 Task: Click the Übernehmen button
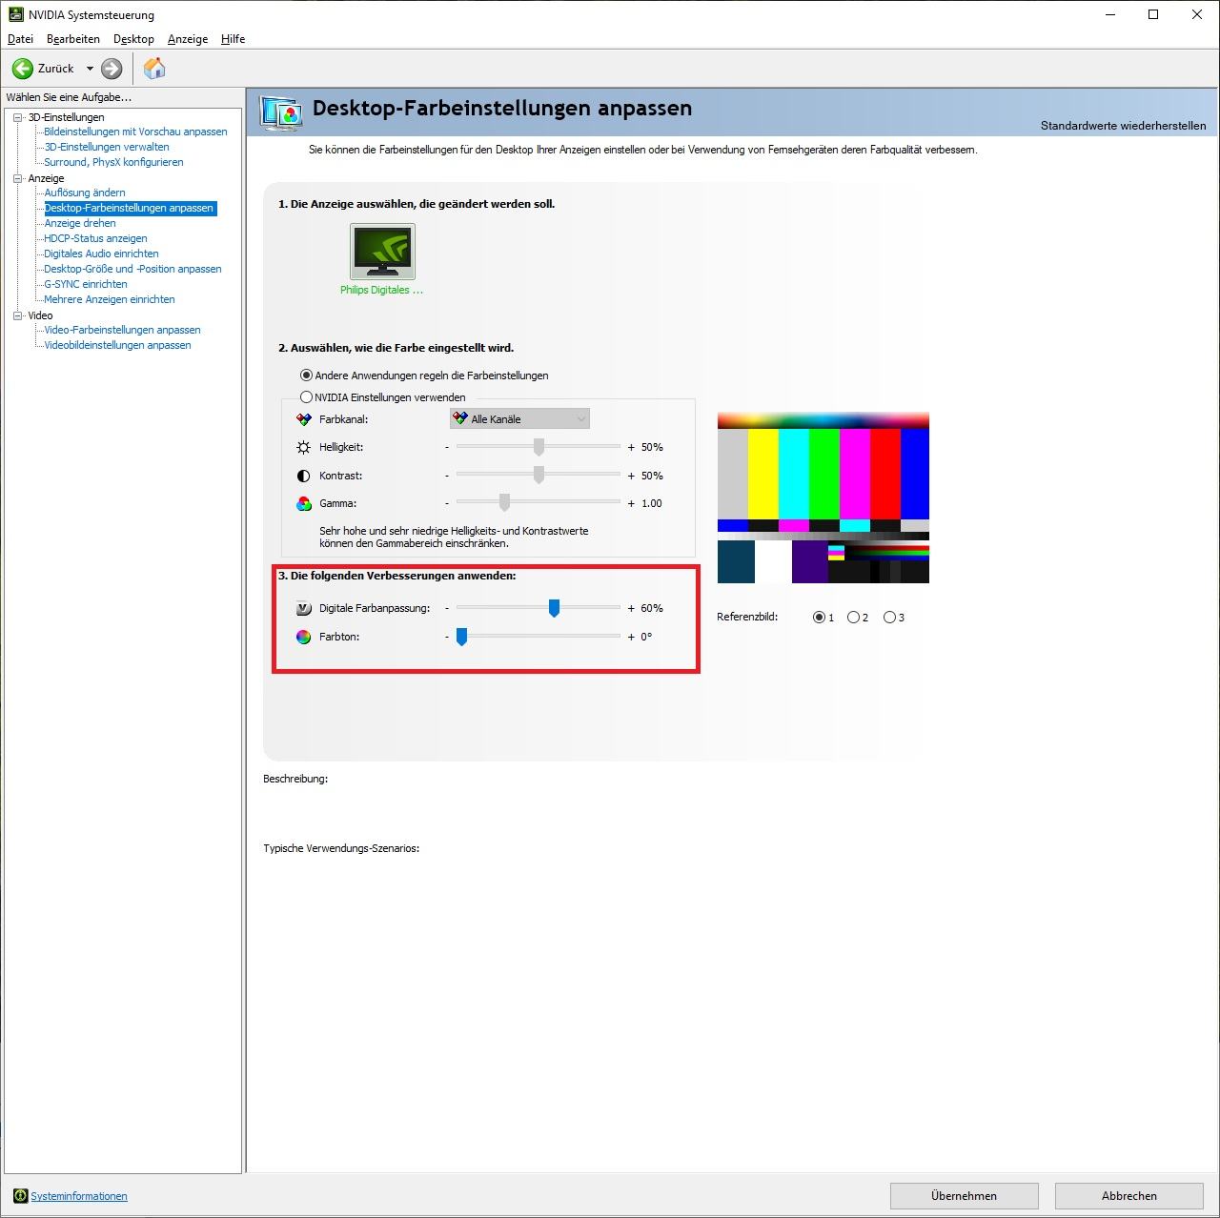[965, 1196]
